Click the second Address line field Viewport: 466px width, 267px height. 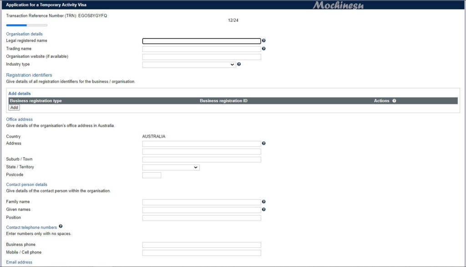pyautogui.click(x=202, y=152)
